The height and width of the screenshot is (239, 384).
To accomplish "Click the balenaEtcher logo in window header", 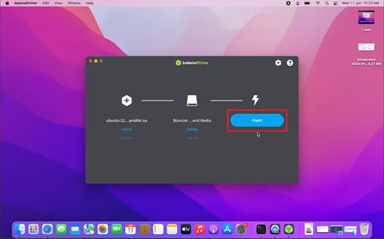I will pos(192,63).
